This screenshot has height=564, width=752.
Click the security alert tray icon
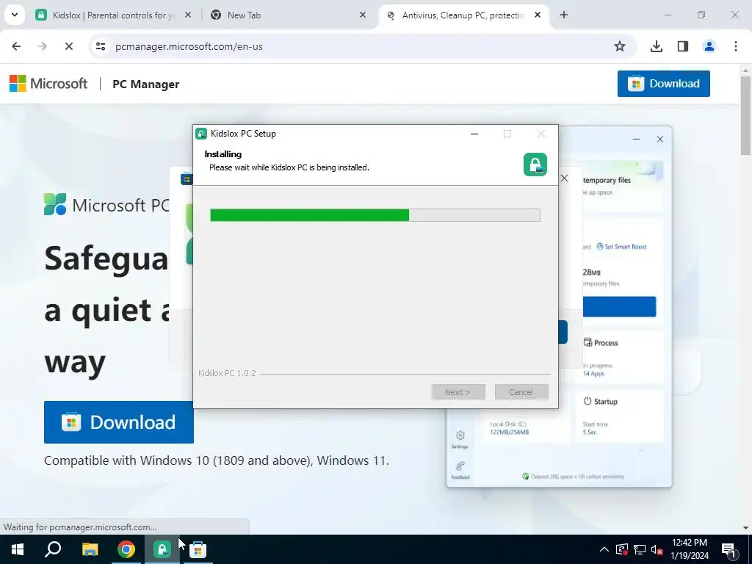point(621,549)
